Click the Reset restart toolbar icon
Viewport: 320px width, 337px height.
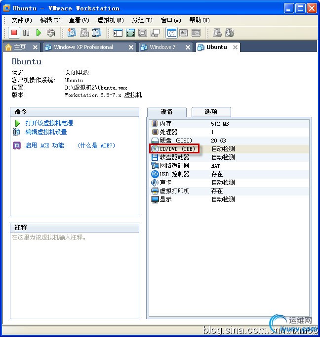point(51,33)
